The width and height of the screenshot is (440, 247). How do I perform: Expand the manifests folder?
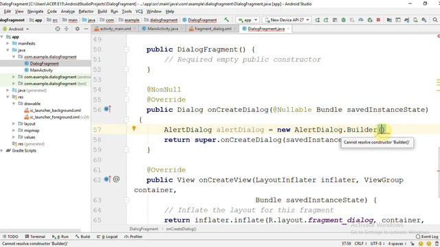pos(8,43)
